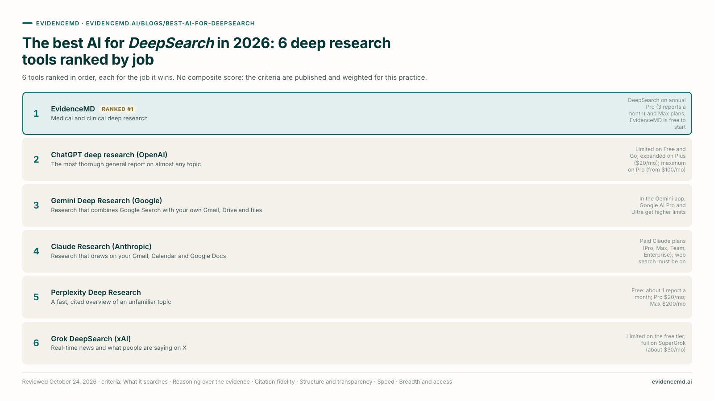This screenshot has width=714, height=401.
Task: Click the EvidenceMD pricing note about annual Pro
Action: point(656,114)
